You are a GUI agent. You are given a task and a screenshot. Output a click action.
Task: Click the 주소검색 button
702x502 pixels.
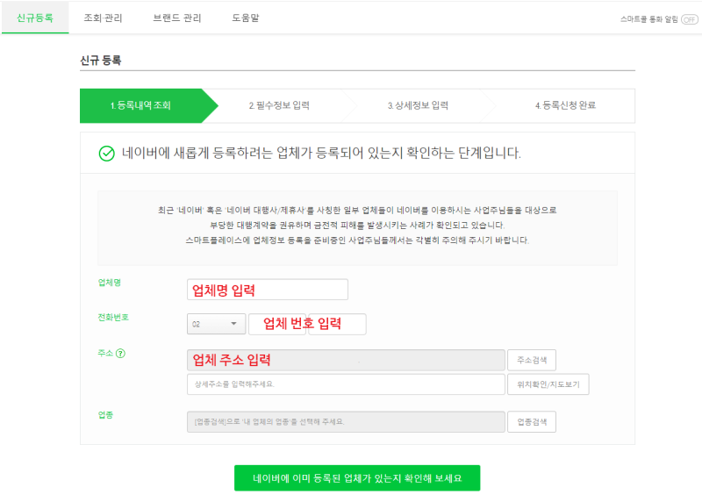point(532,360)
